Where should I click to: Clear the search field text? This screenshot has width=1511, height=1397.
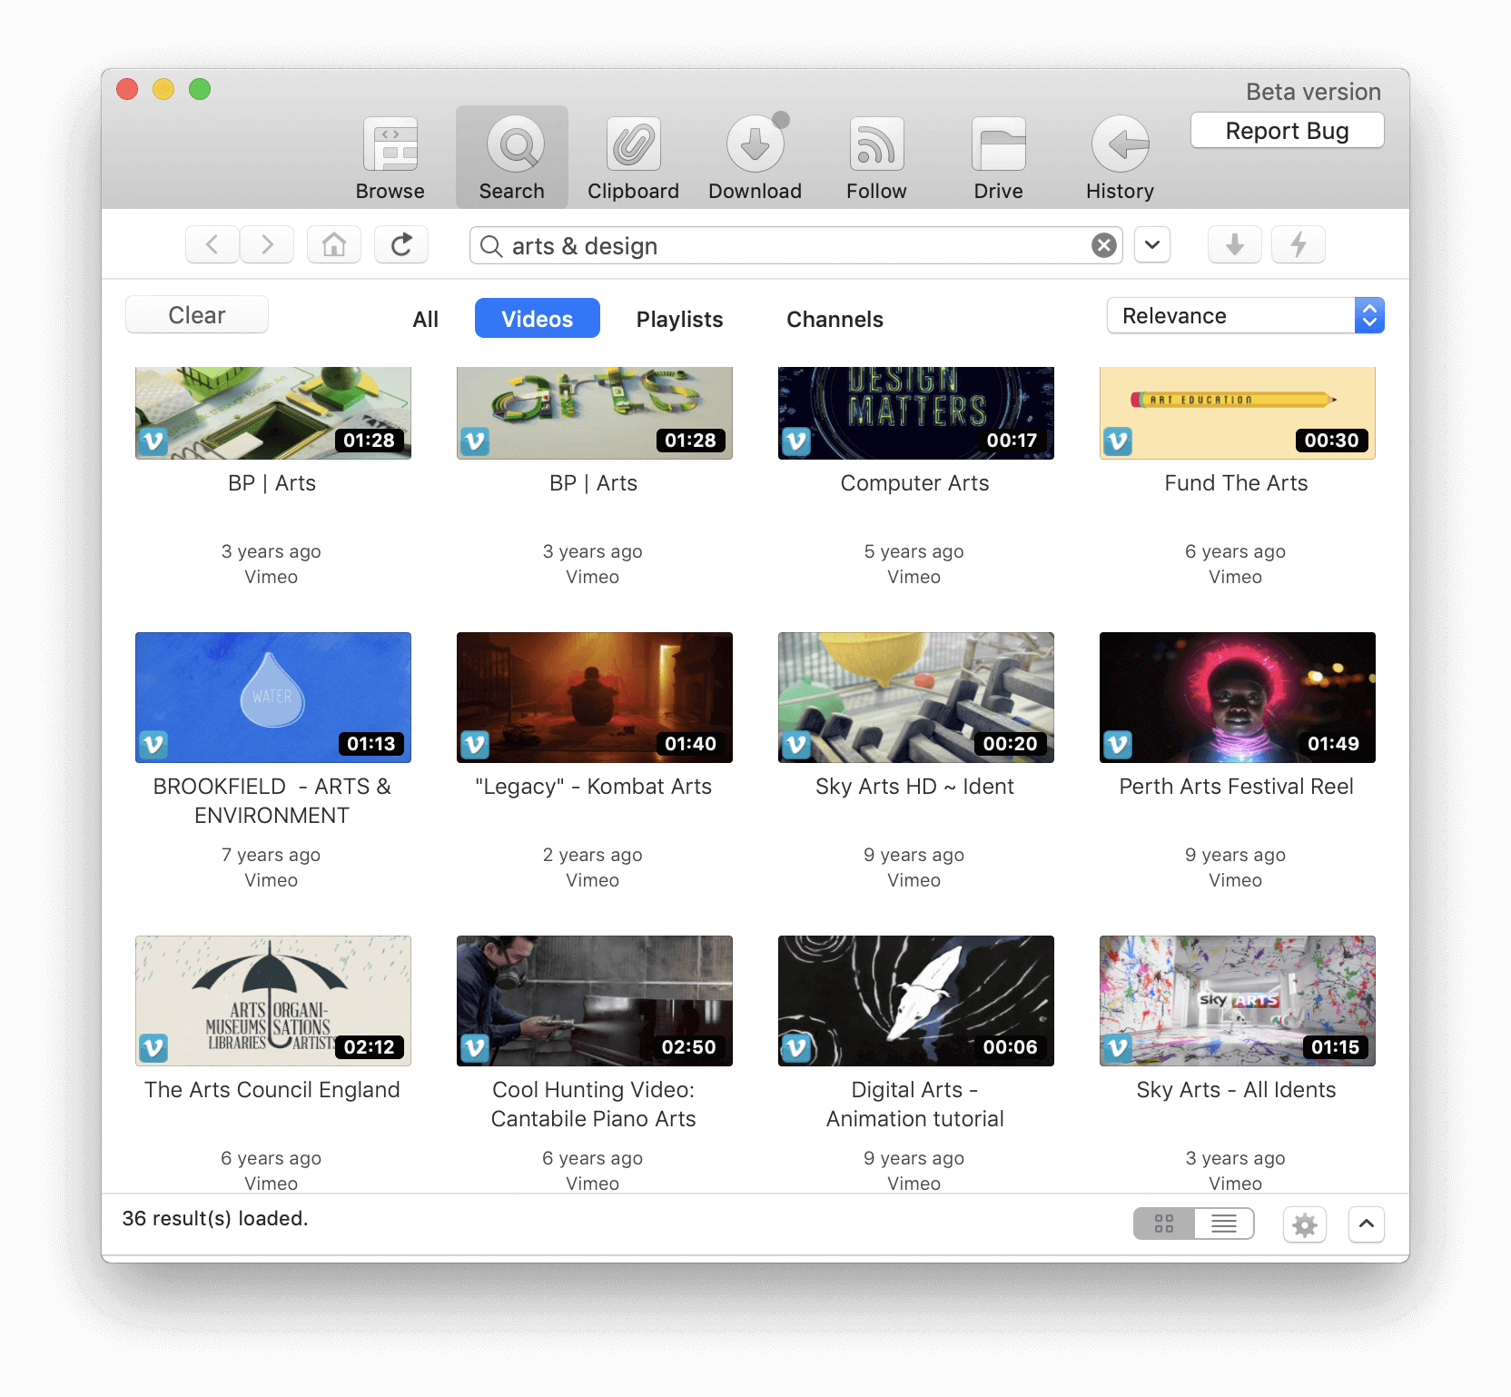pyautogui.click(x=1104, y=245)
